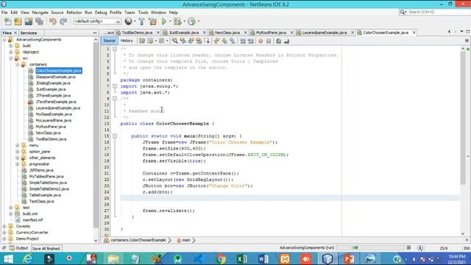The width and height of the screenshot is (471, 265).
Task: Switch to the LayeredpaneExample.java tab
Action: click(x=324, y=32)
